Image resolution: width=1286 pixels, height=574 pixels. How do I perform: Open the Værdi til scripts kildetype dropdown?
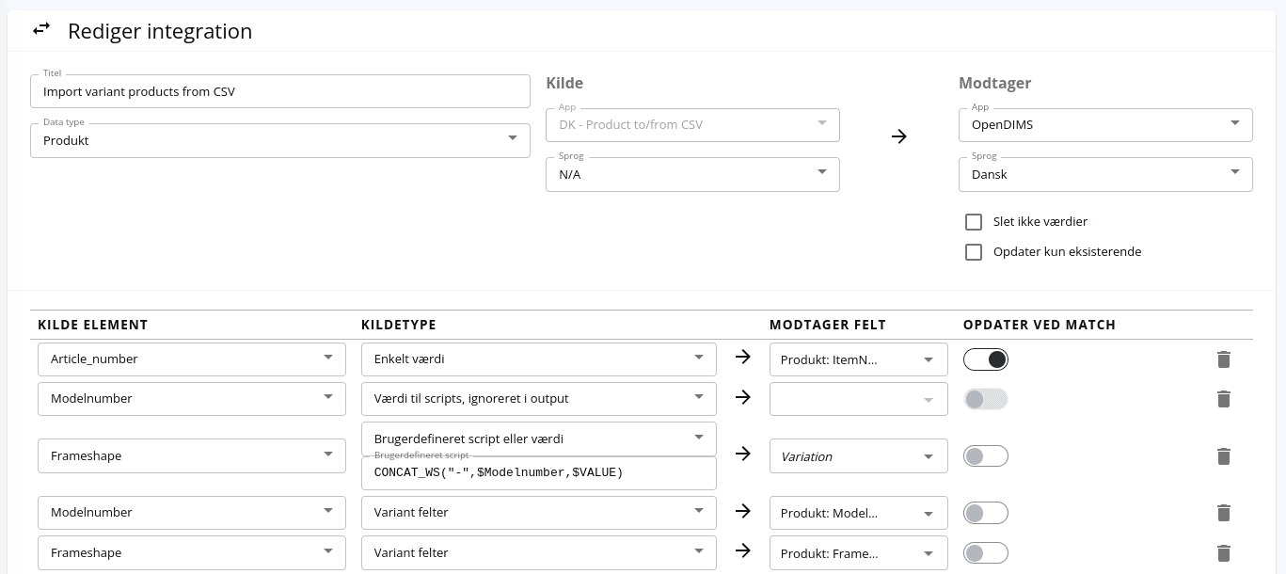pos(539,398)
